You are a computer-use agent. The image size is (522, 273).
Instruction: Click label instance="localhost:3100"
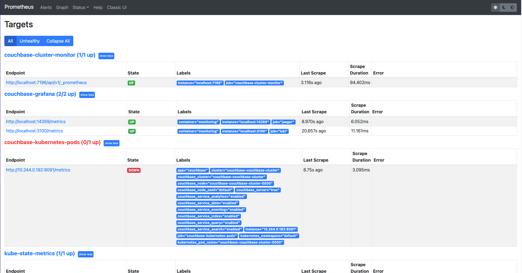click(x=244, y=131)
